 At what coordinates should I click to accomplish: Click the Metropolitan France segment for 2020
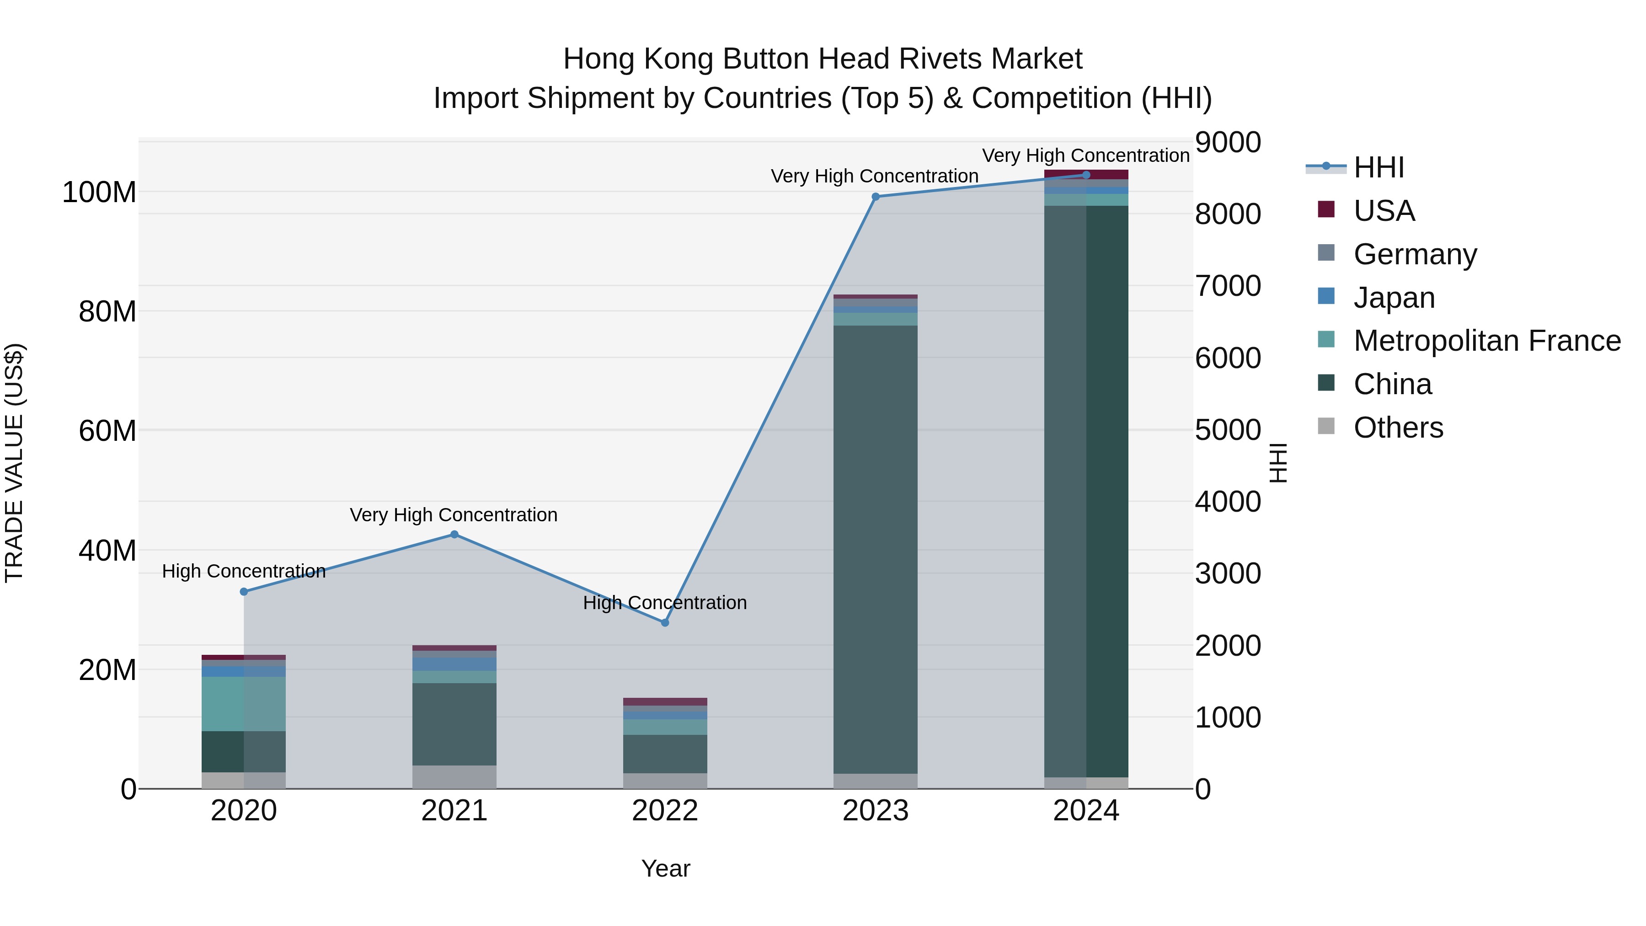244,704
